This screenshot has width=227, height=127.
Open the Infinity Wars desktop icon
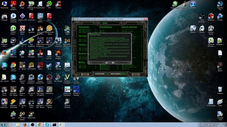click(32, 115)
